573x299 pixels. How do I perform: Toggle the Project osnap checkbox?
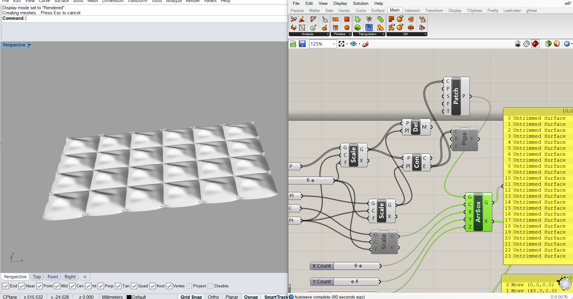point(189,286)
